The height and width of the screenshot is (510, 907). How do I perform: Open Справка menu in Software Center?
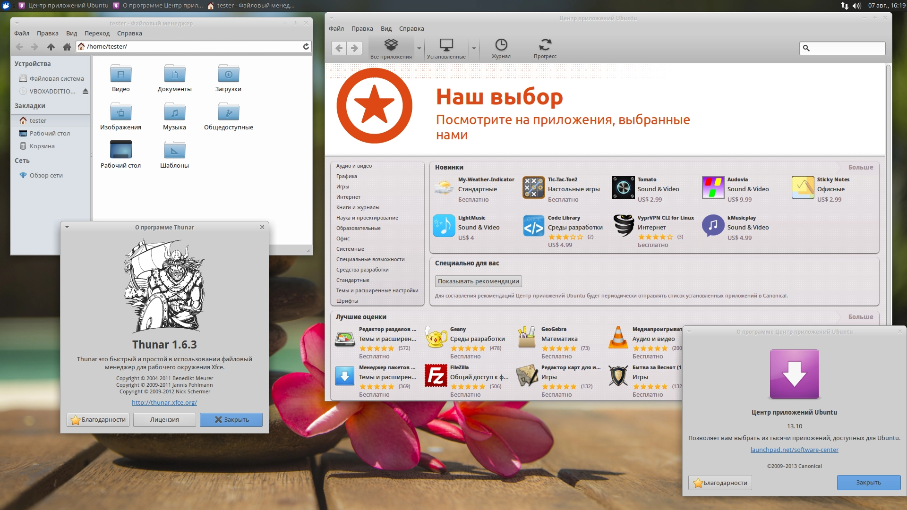coord(411,29)
